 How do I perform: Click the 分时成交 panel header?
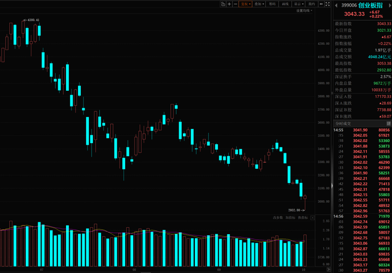[363, 123]
